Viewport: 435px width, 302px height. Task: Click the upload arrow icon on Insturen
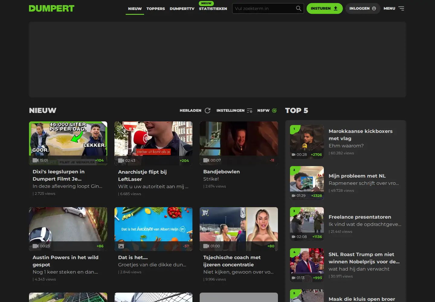click(x=336, y=8)
